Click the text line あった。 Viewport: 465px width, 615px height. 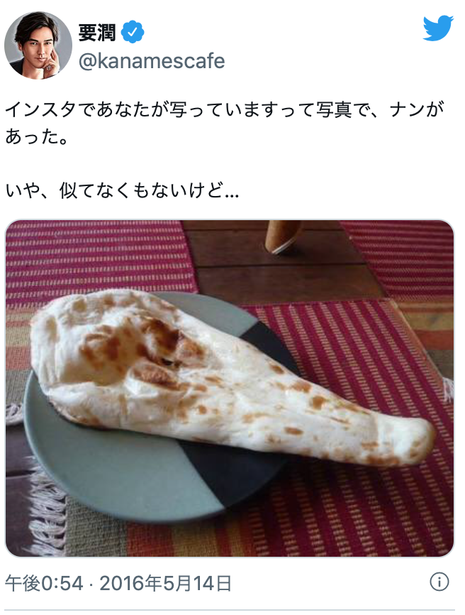click(37, 136)
